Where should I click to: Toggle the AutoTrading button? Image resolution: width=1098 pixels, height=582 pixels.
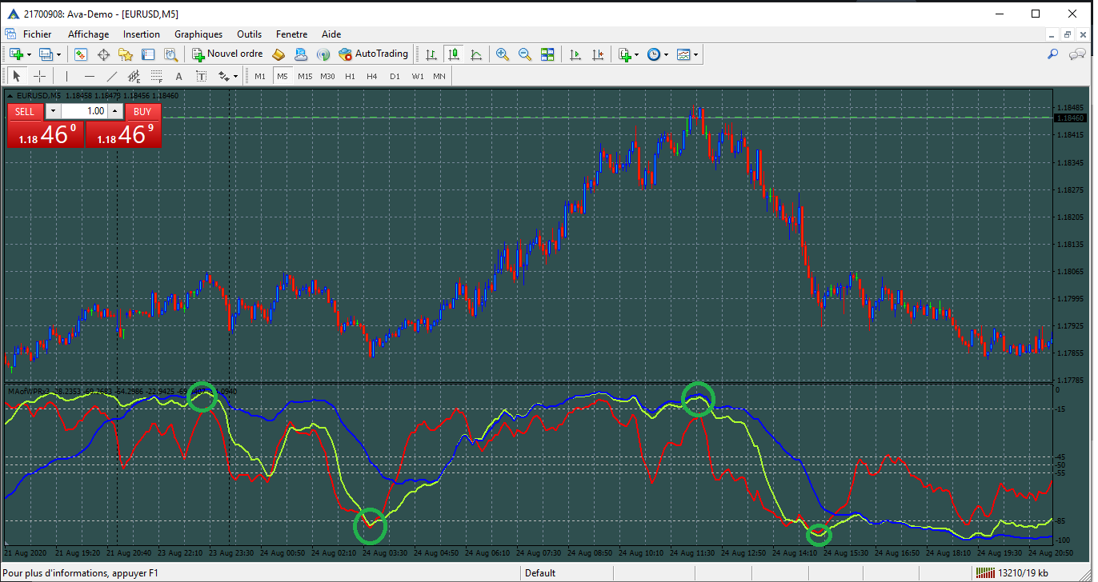(x=373, y=54)
